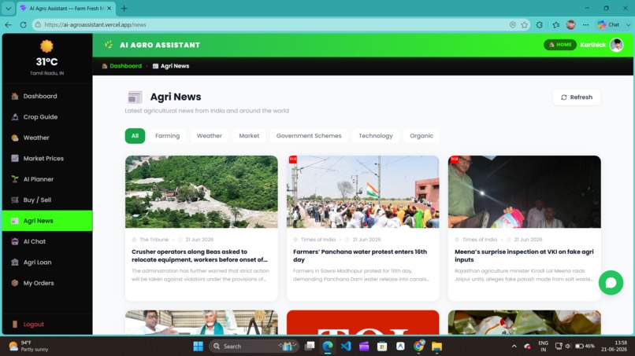
Task: Click the green HOME button
Action: coord(560,45)
